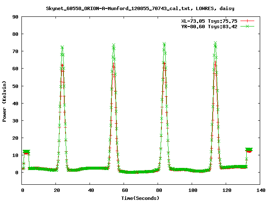Select the legend entry YR-80.60 Tsys:83.42
Image resolution: width=269 pixels, height=202 pixels.
(x=209, y=27)
